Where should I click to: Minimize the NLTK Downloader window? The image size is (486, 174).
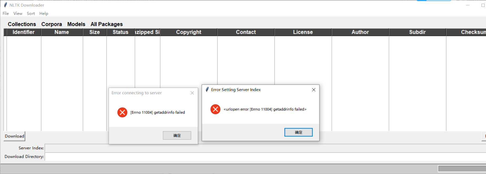[x=468, y=5]
